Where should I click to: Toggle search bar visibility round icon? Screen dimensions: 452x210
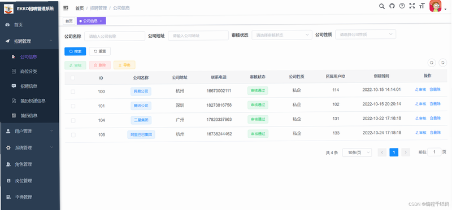pyautogui.click(x=432, y=62)
